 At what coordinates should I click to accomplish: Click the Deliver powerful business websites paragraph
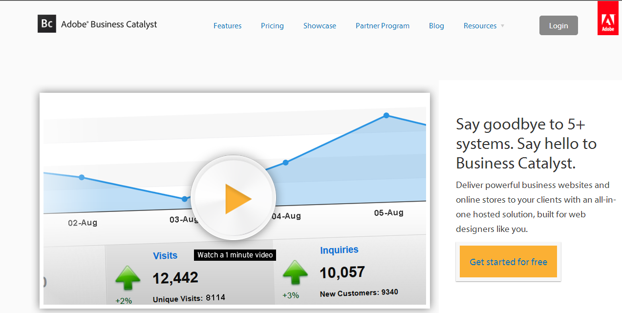pyautogui.click(x=536, y=207)
